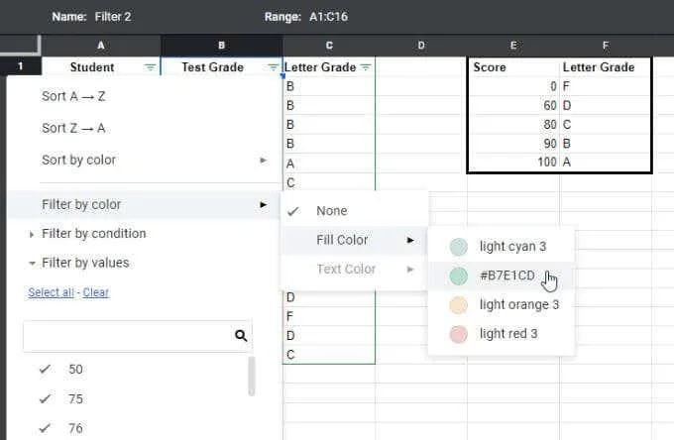Click the Score header cell

coord(513,67)
